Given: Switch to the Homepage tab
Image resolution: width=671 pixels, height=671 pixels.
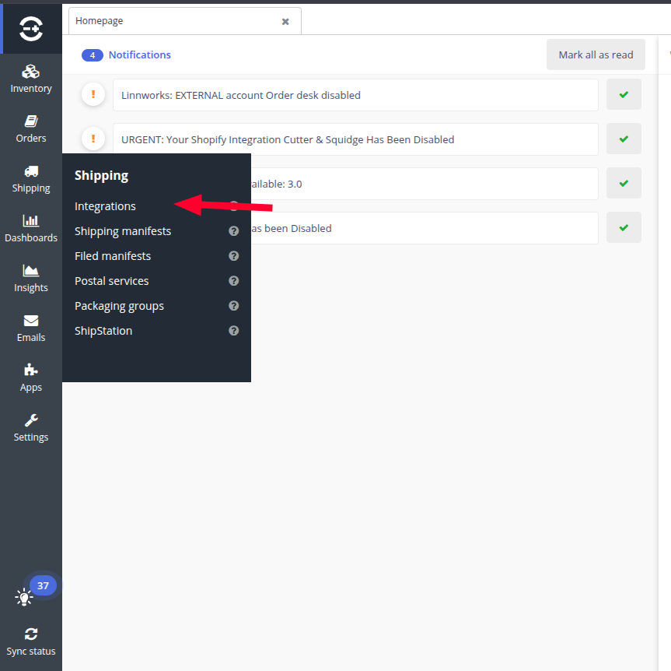Looking at the screenshot, I should pos(185,20).
